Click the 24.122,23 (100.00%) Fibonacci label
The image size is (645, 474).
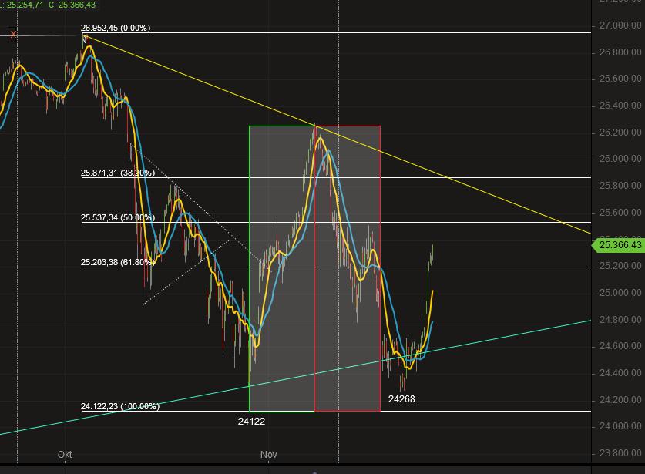click(119, 405)
